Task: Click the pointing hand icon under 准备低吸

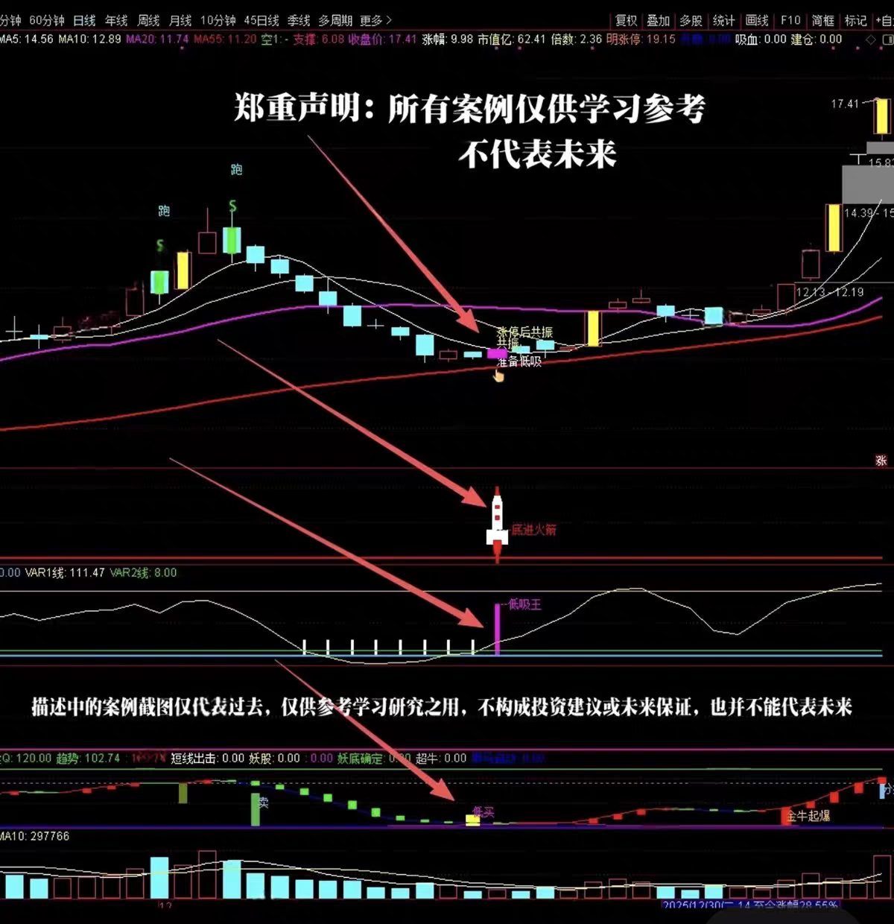Action: (x=498, y=375)
